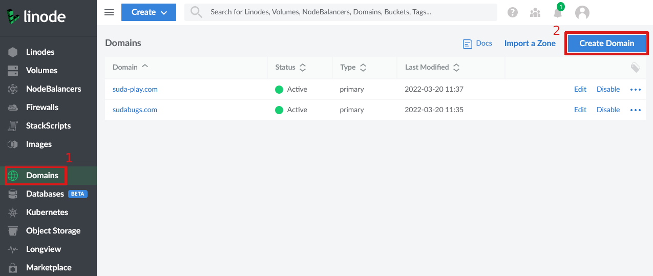Click the NodeBalancers gear icon
Image resolution: width=653 pixels, height=276 pixels.
pos(13,89)
